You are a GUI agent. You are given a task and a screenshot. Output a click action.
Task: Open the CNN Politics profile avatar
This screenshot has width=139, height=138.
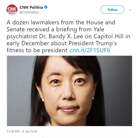(x=12, y=10)
